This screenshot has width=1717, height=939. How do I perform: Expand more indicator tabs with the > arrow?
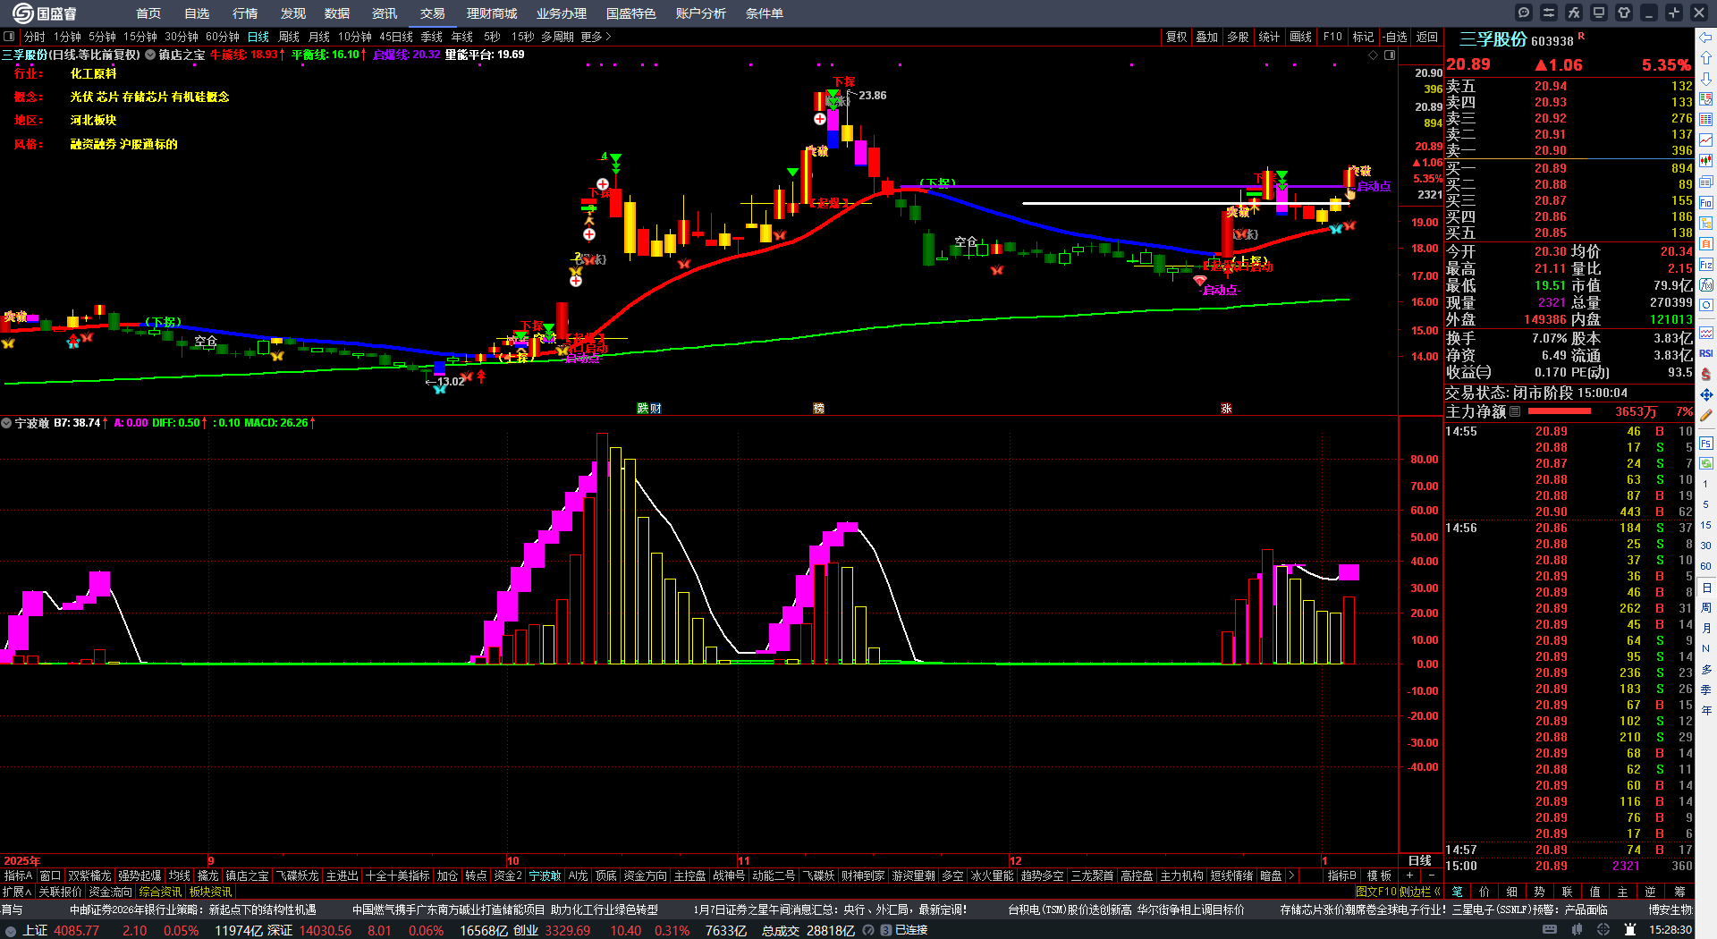pos(1291,876)
